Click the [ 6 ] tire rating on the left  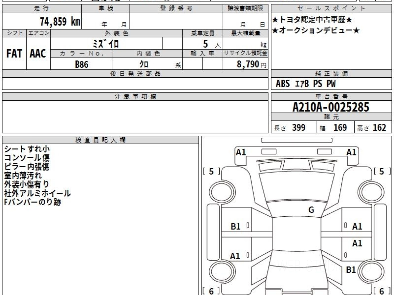click(211, 290)
